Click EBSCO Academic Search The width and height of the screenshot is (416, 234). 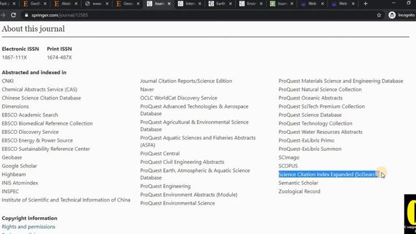click(30, 115)
